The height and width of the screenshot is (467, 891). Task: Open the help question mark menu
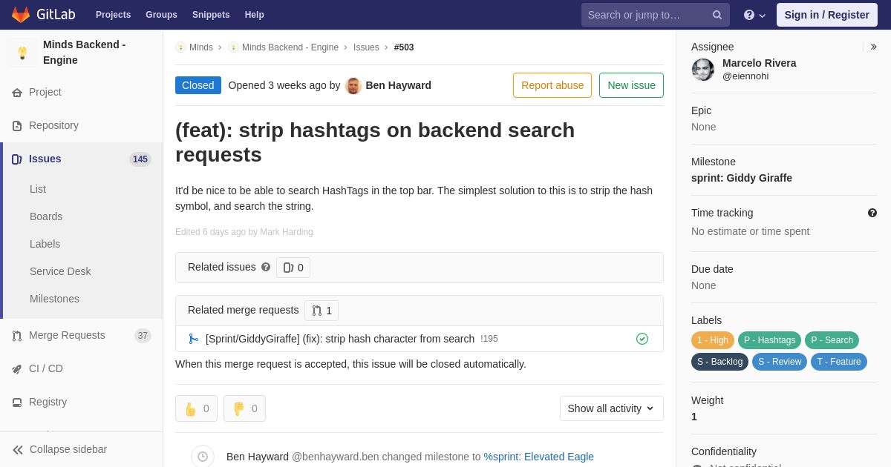(754, 15)
